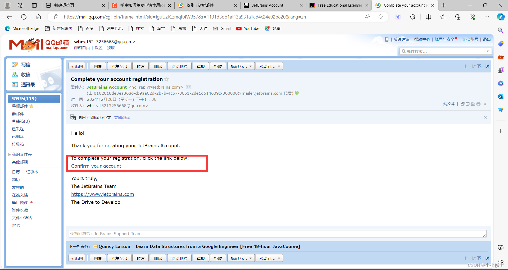
Task: Click the translate icon in translation bar
Action: (x=73, y=117)
